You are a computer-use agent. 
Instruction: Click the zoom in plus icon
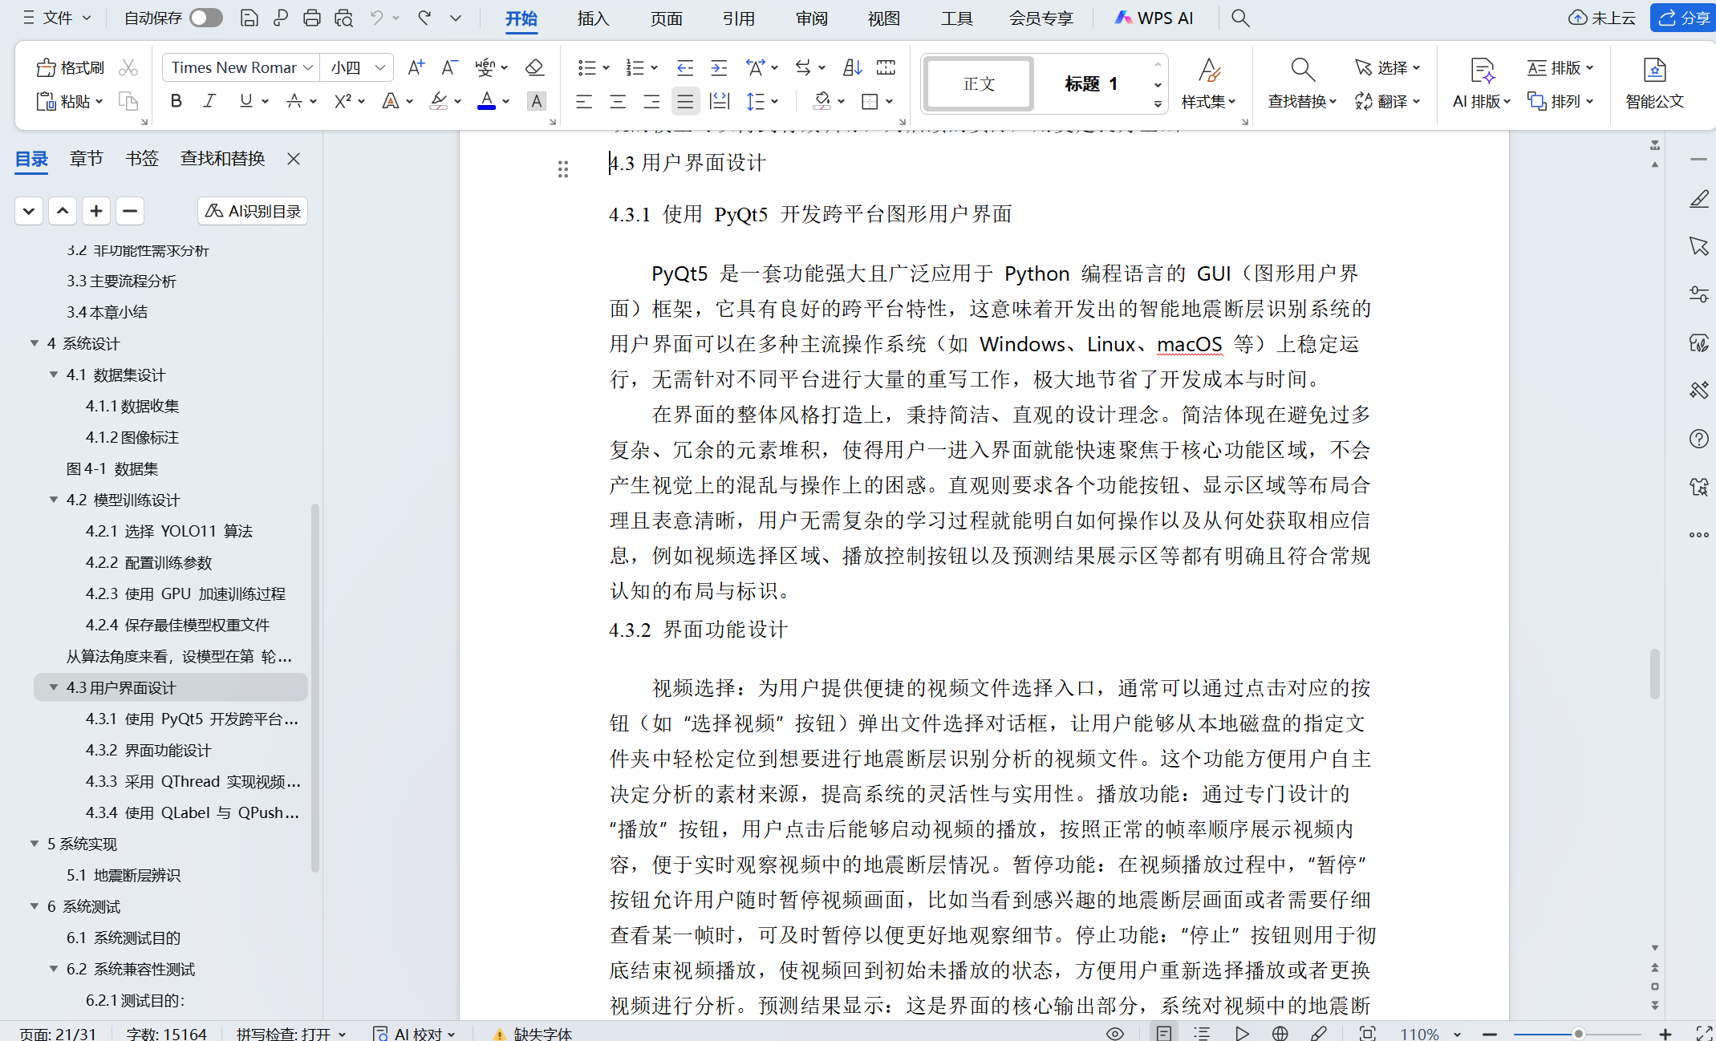pyautogui.click(x=1665, y=1034)
